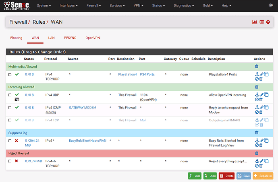
Task: Click the red Delete button
Action: [x=226, y=176]
